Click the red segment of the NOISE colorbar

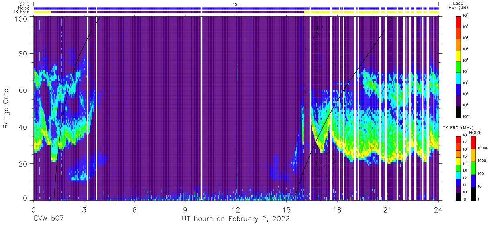click(x=473, y=143)
